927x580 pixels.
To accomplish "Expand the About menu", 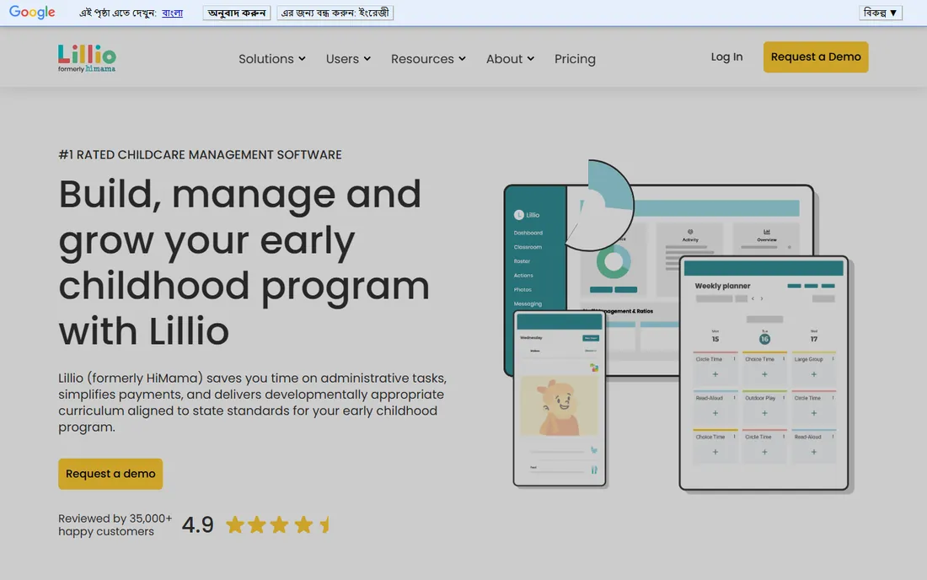I will 510,58.
